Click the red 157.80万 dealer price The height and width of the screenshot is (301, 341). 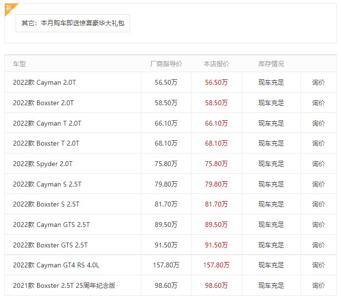[216, 265]
